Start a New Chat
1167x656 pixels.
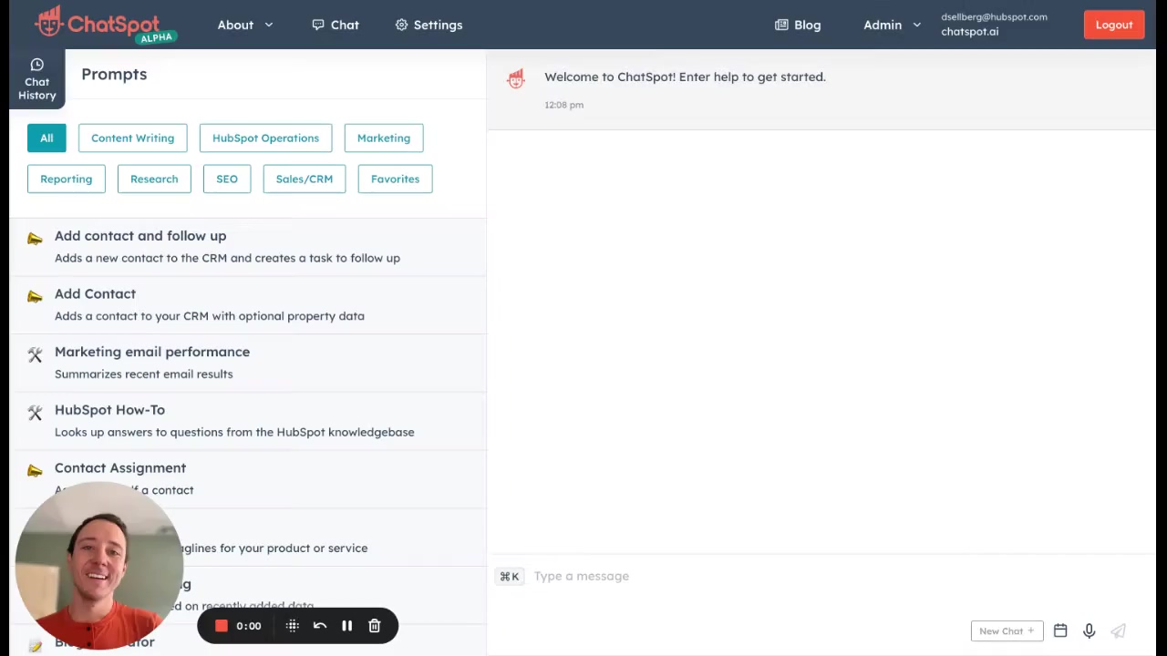pos(1007,630)
